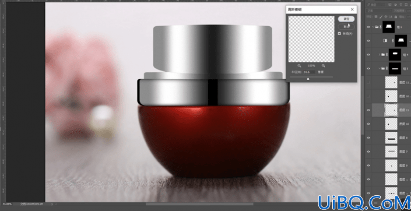Click the mask link icon of 组 6
The width and height of the screenshot is (411, 211).
(x=380, y=27)
